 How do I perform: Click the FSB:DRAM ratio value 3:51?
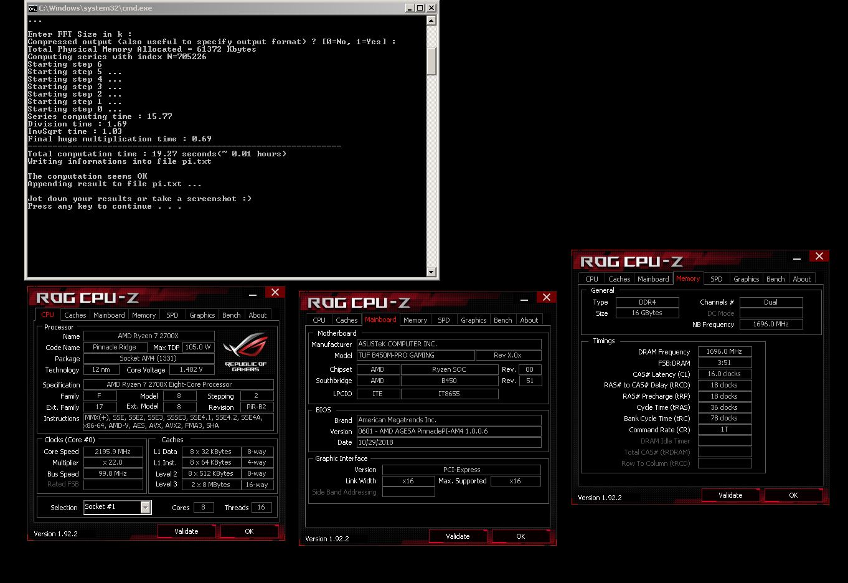pyautogui.click(x=725, y=363)
